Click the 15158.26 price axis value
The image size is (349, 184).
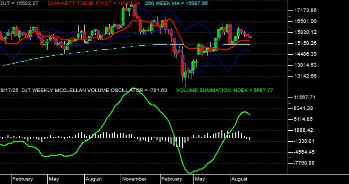coord(305,43)
